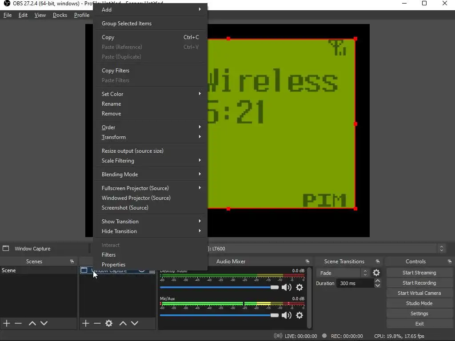Click Start Recording button
This screenshot has height=341, width=455.
[419, 283]
